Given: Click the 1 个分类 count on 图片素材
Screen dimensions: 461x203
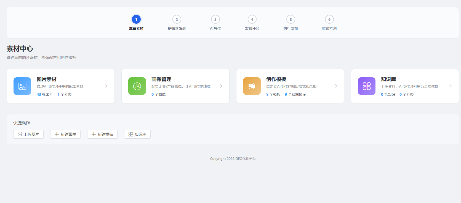Looking at the screenshot, I should [x=65, y=94].
